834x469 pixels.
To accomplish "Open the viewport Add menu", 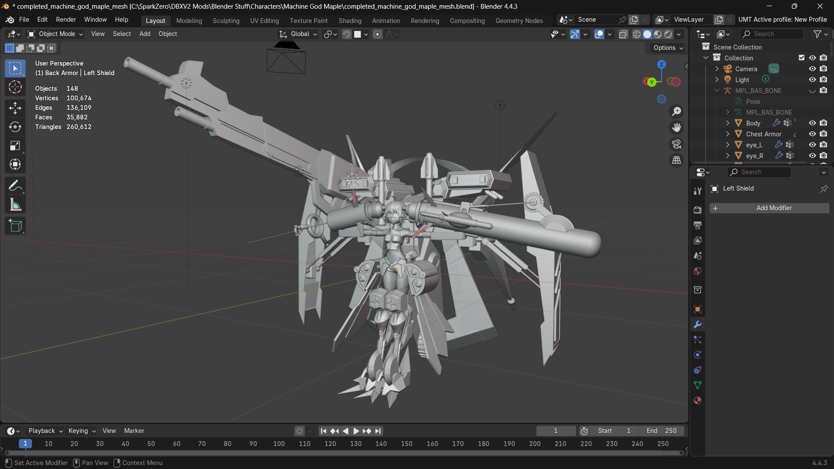I will coord(145,34).
